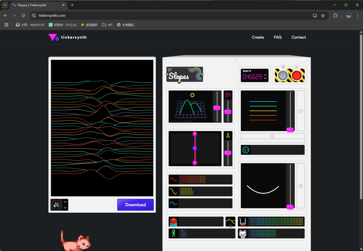The width and height of the screenshot is (363, 251).
Task: Click the color palette wheel icon
Action: click(x=56, y=205)
